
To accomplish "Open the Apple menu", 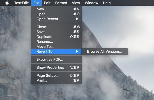I will pos(7,3).
